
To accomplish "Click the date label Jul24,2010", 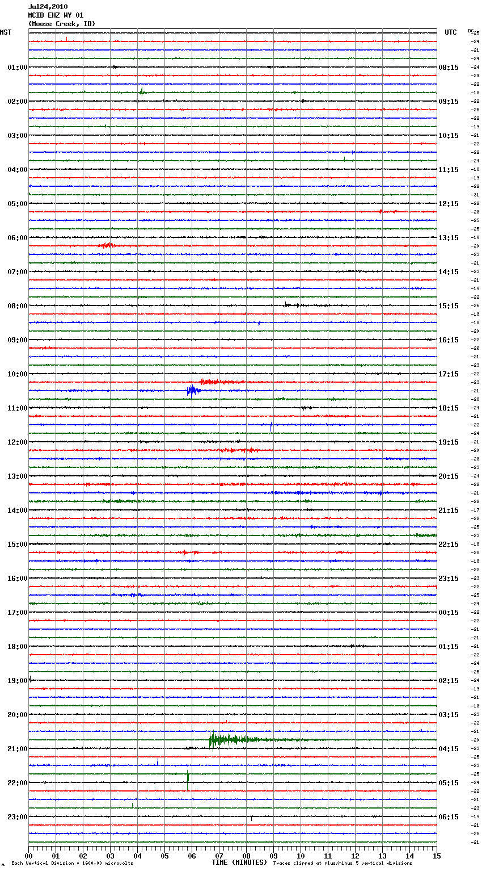I will [x=48, y=7].
